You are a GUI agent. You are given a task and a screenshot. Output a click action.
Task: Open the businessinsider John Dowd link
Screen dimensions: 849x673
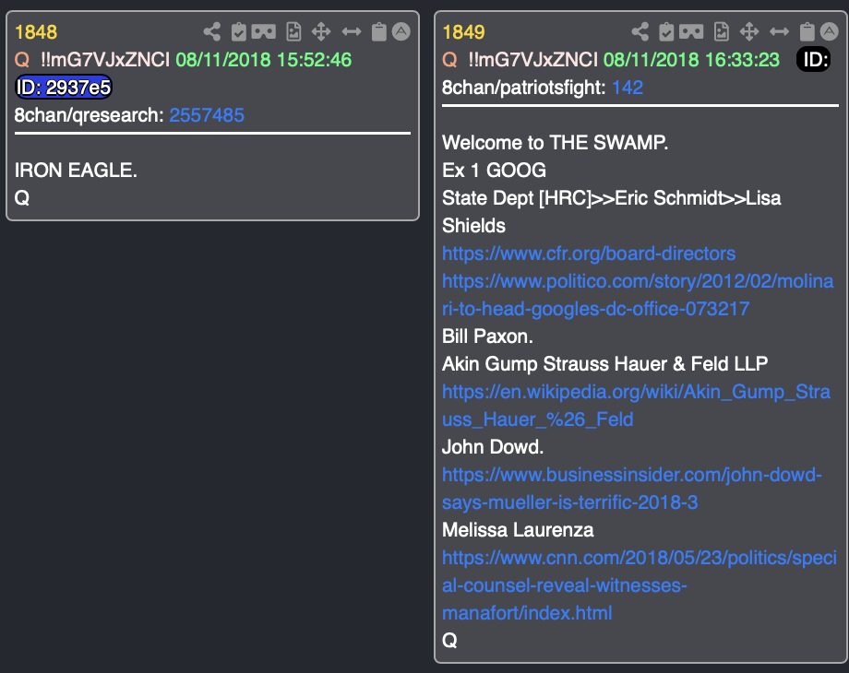[632, 489]
